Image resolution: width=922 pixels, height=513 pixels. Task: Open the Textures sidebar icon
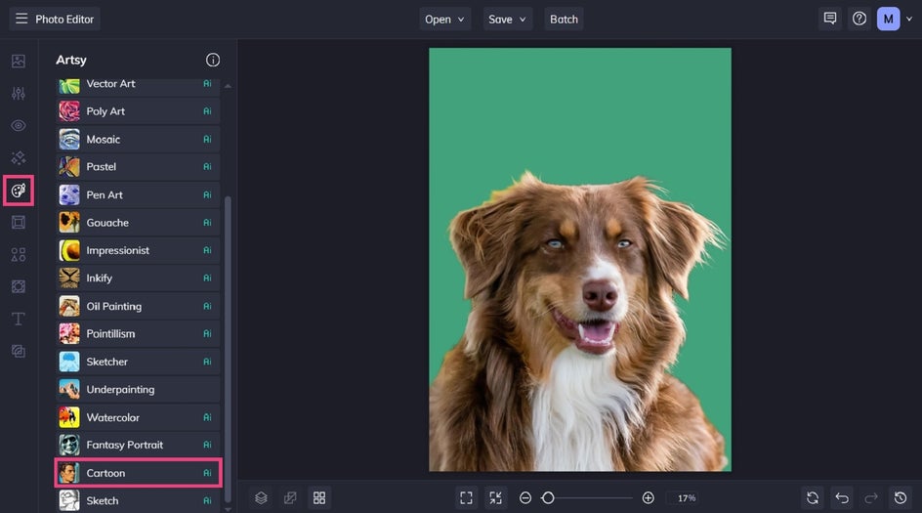tap(19, 286)
